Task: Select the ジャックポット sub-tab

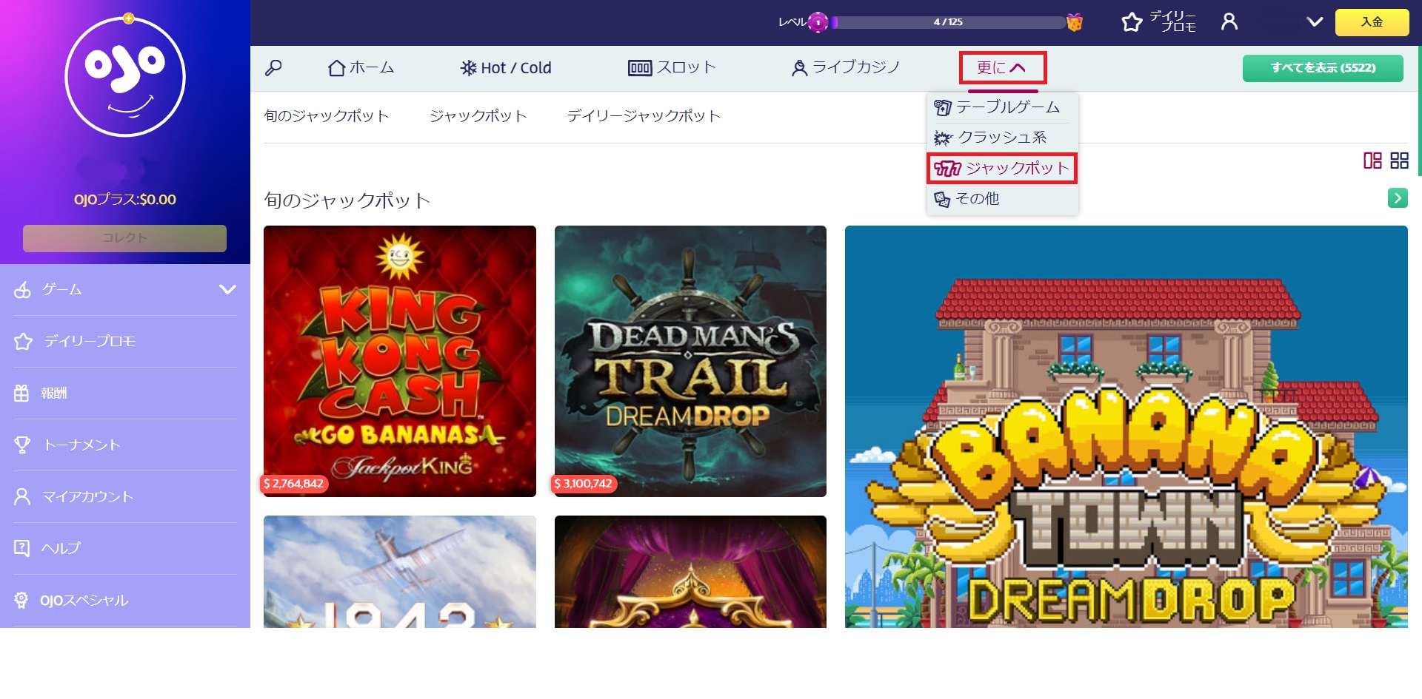Action: [x=478, y=116]
